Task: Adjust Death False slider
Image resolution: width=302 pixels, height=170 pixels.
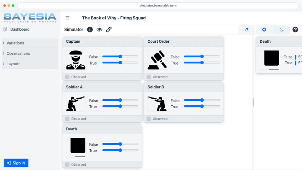Action: coord(120,144)
